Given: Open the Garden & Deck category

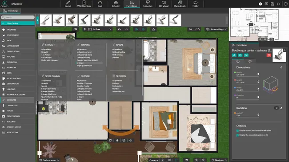Looking at the screenshot, I should 14,127.
